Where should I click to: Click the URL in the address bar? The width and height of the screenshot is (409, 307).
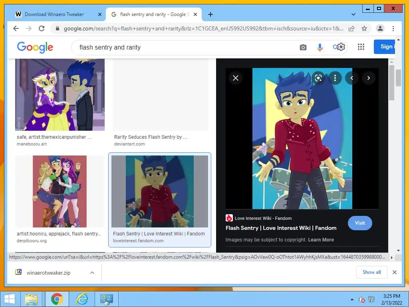coord(203,28)
